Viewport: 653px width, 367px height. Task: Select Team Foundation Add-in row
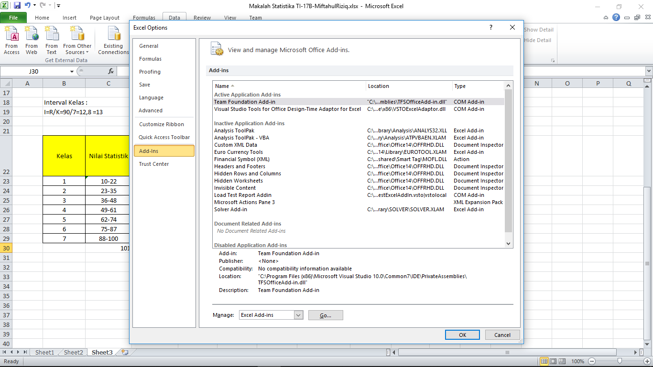(x=359, y=102)
